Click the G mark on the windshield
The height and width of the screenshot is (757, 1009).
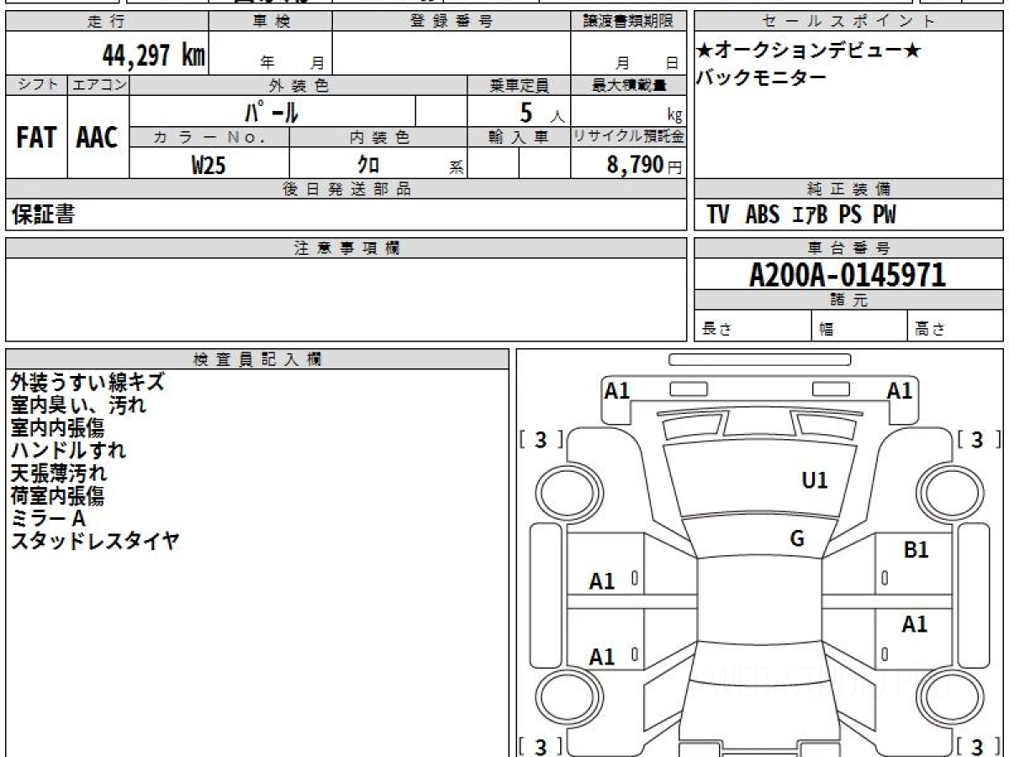click(797, 538)
